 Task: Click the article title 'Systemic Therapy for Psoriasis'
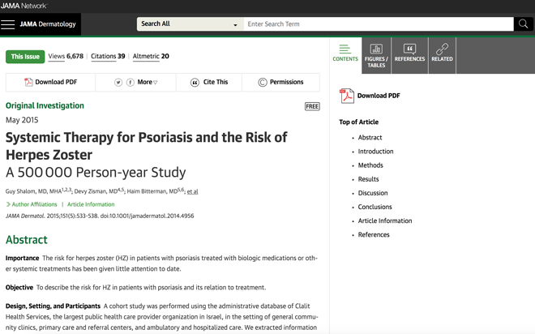(x=147, y=146)
